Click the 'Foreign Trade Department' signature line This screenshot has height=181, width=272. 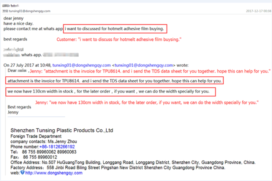click(36, 136)
